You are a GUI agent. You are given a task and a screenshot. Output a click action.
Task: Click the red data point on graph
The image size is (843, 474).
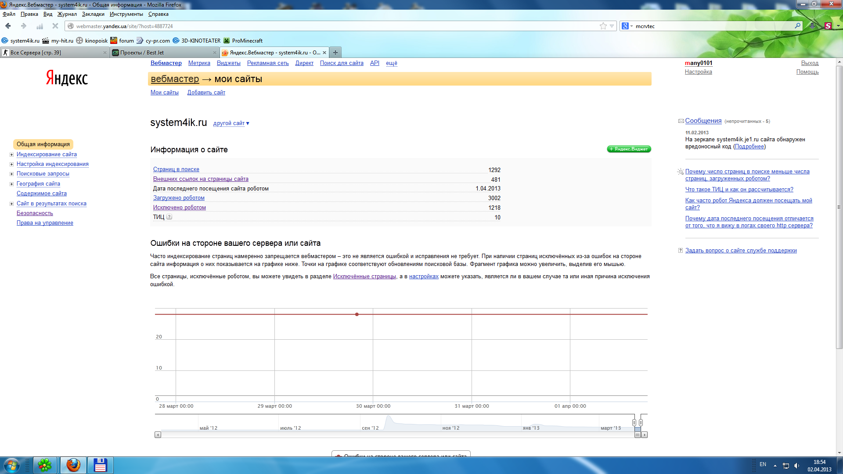pos(357,314)
